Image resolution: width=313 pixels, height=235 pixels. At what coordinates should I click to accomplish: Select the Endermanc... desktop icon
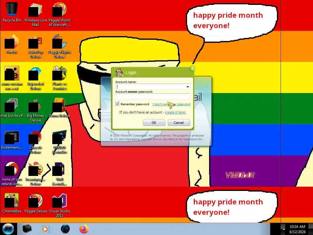12,140
